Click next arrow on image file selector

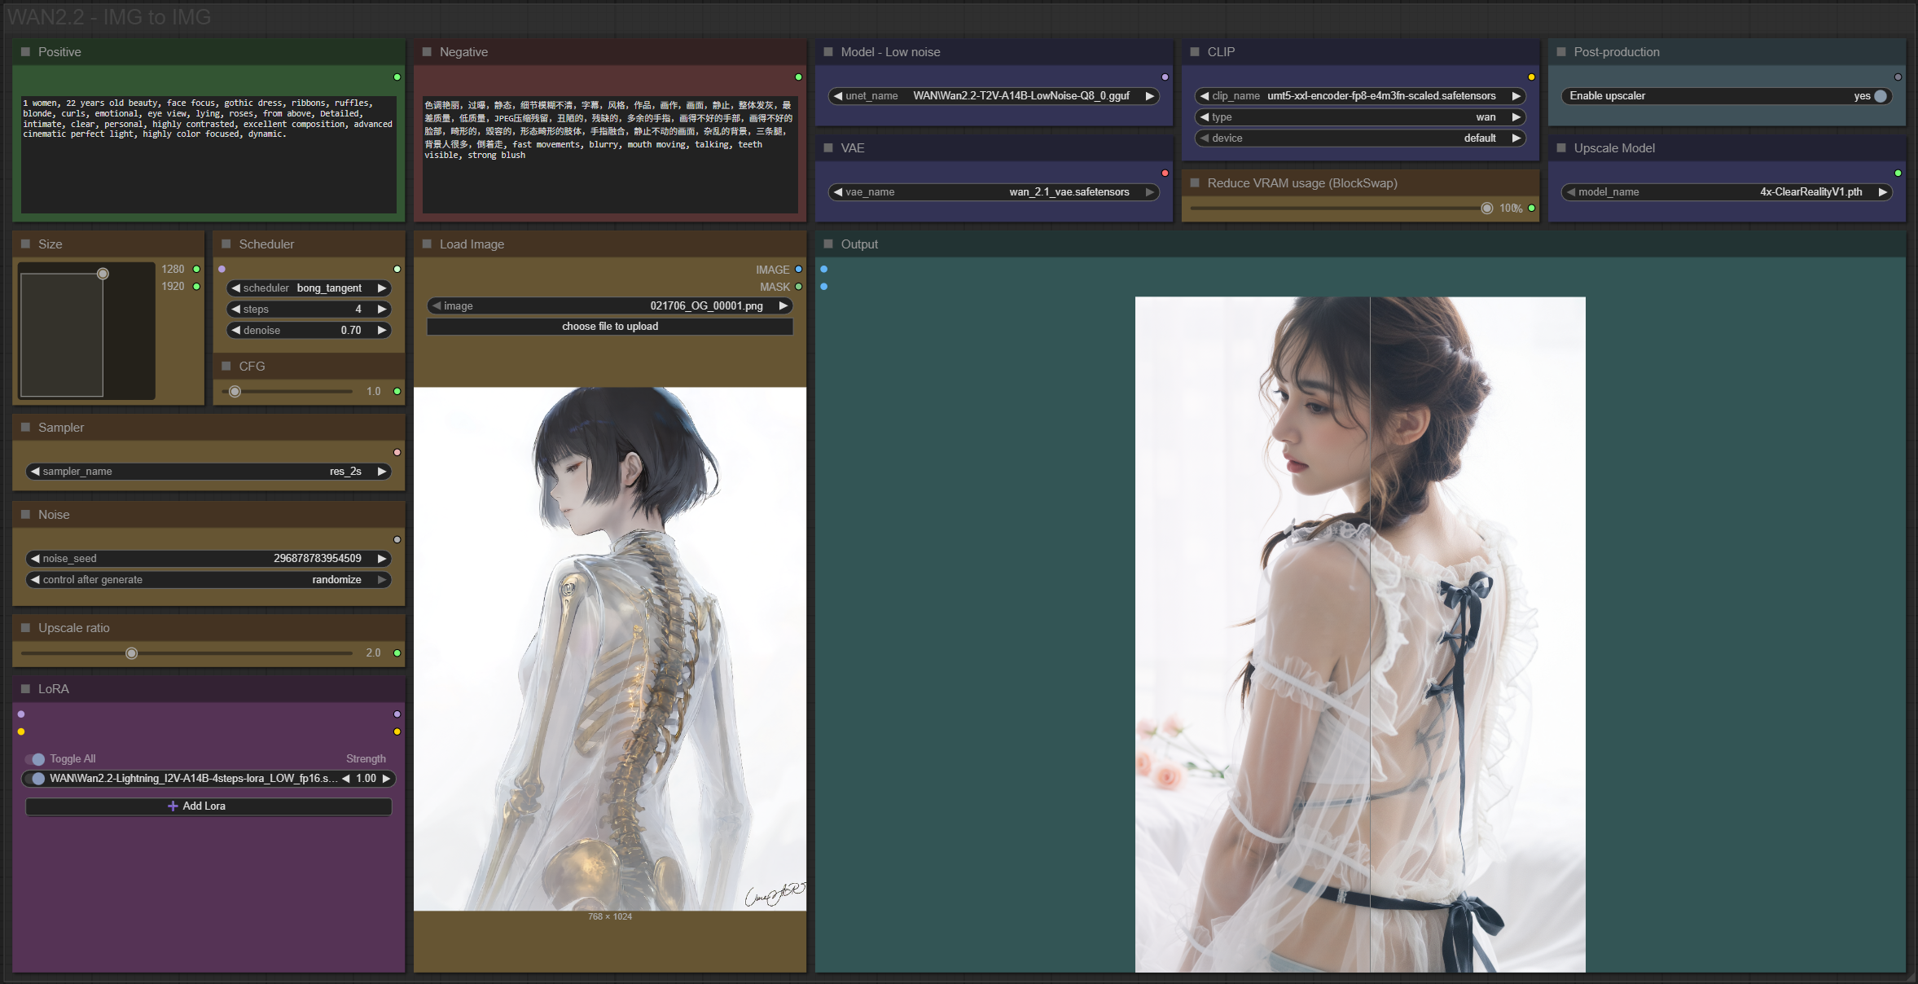pos(783,306)
